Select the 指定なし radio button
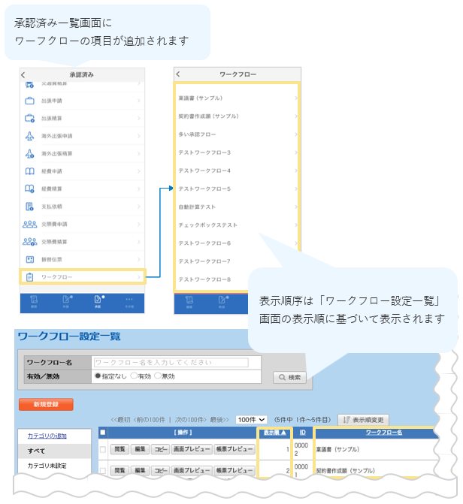Screen dimensions: 463x504 coord(98,376)
